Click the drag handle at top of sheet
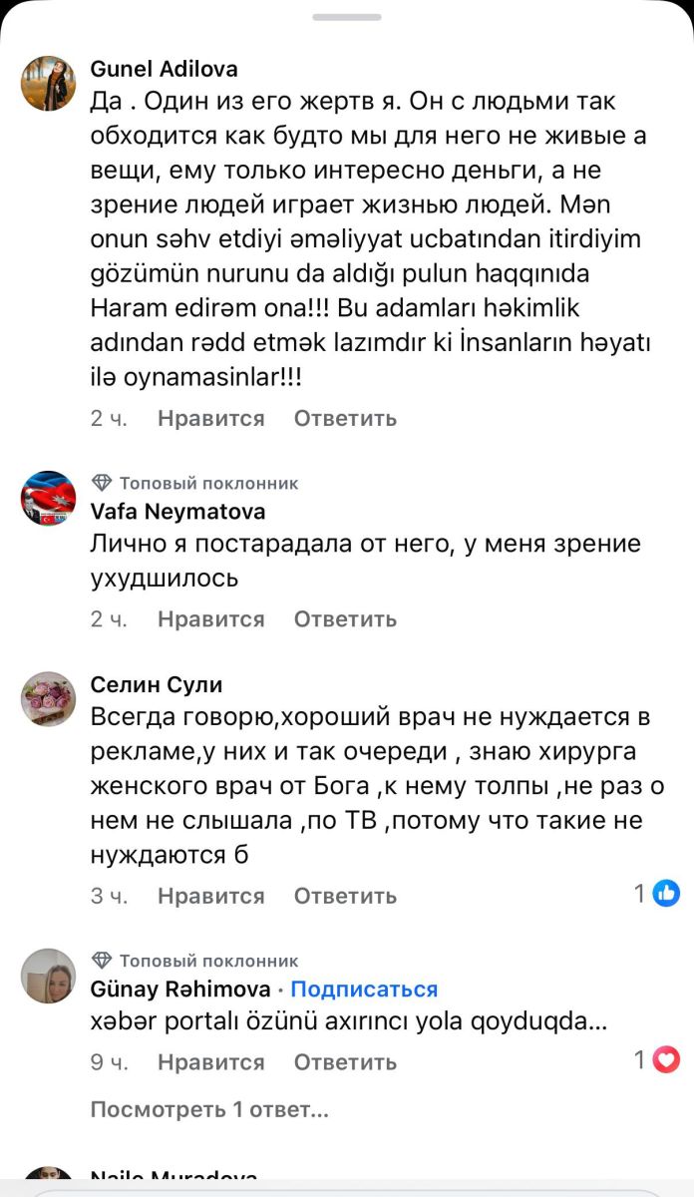694x1197 pixels. point(346,17)
